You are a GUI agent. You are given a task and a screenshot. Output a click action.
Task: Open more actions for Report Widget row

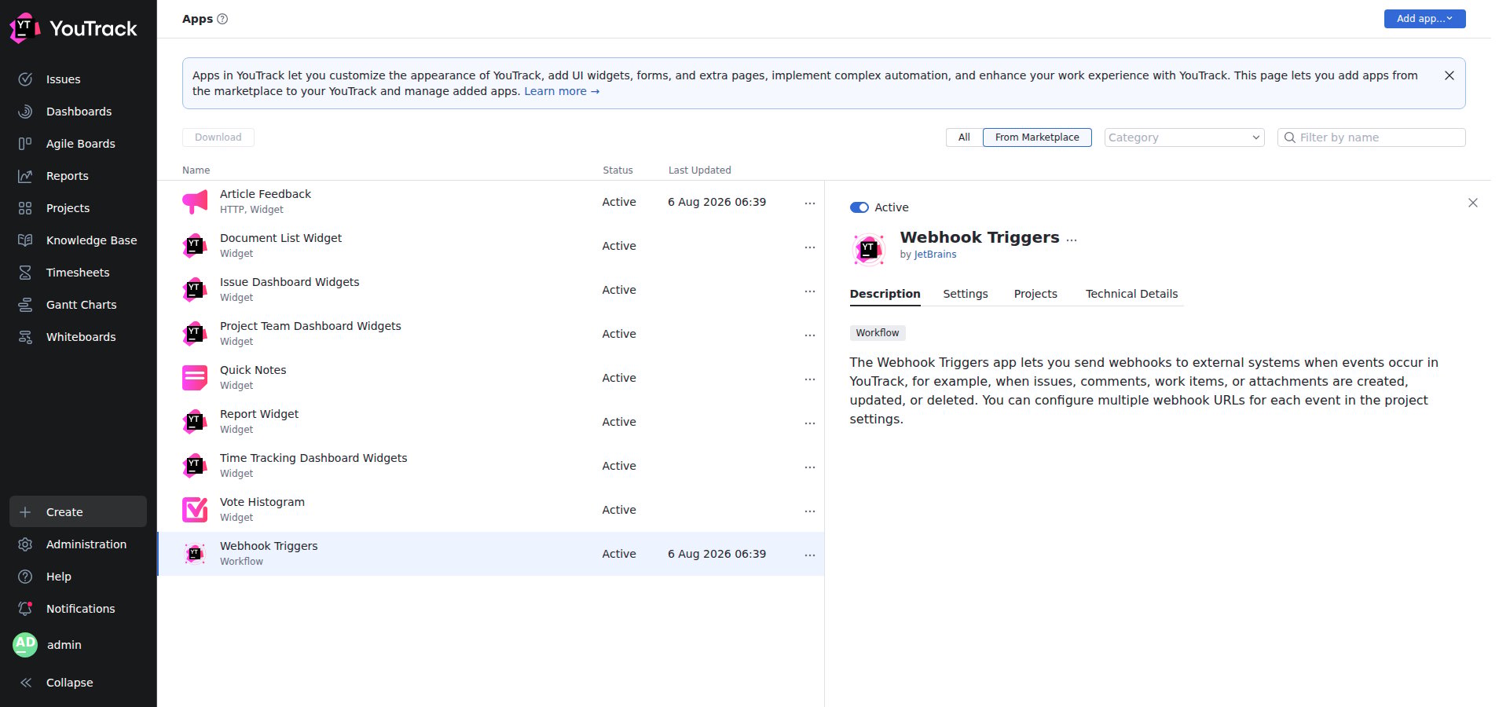(x=810, y=423)
